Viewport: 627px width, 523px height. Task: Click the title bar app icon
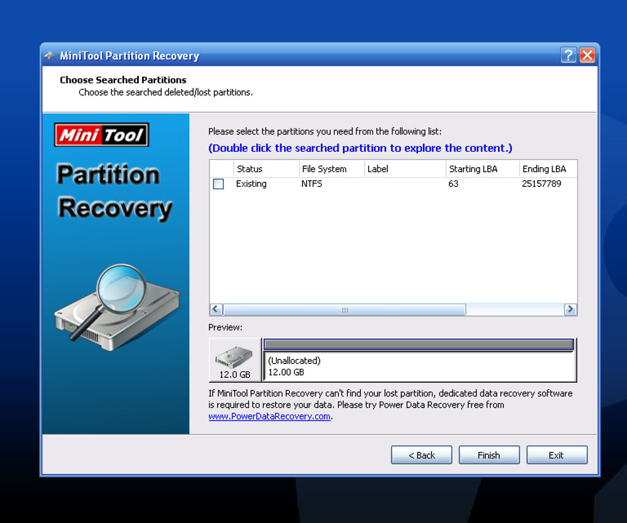click(x=50, y=55)
